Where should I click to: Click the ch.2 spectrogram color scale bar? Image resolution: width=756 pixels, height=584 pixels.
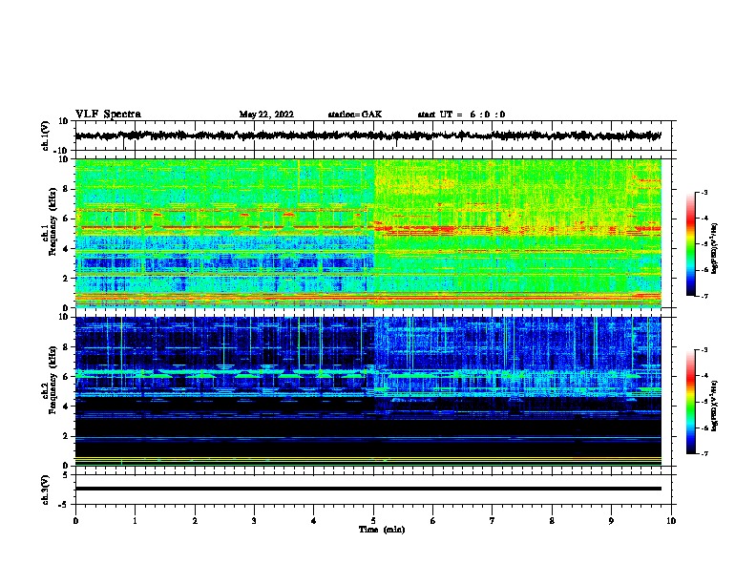tap(690, 402)
